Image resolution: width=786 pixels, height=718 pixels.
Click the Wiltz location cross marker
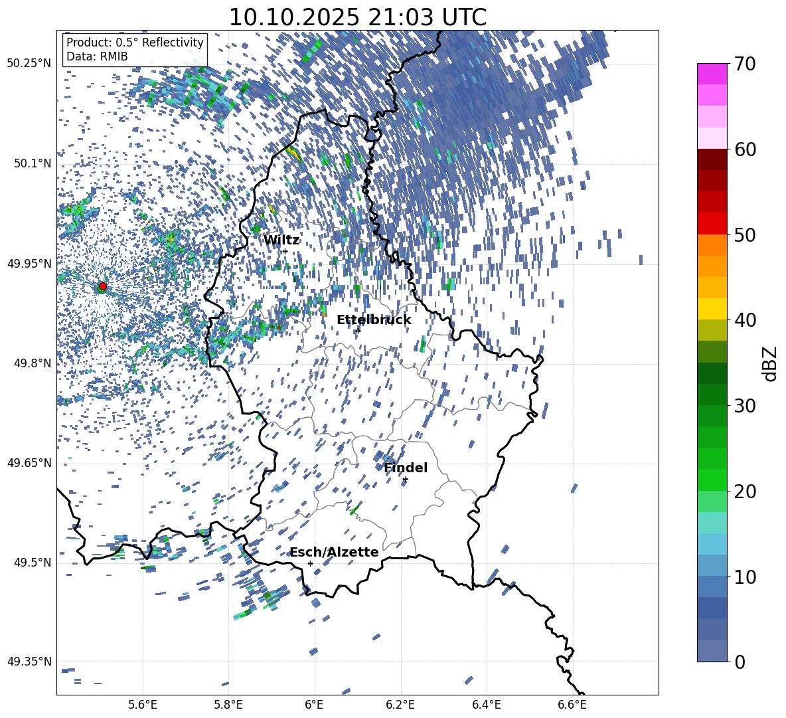point(285,251)
